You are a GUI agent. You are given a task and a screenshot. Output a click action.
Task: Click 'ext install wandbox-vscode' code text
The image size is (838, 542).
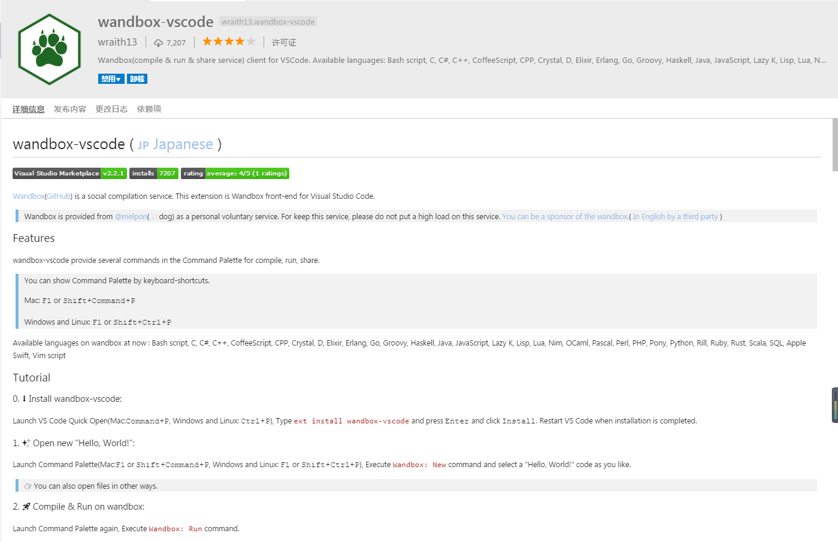coord(352,422)
